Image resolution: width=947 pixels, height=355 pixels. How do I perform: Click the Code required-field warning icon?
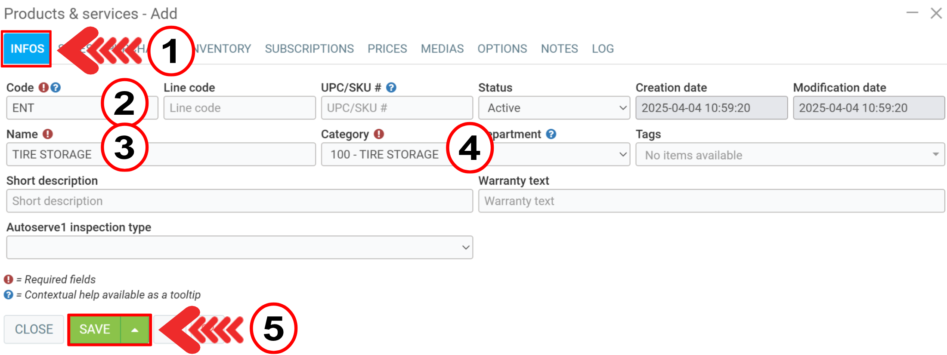(x=43, y=88)
